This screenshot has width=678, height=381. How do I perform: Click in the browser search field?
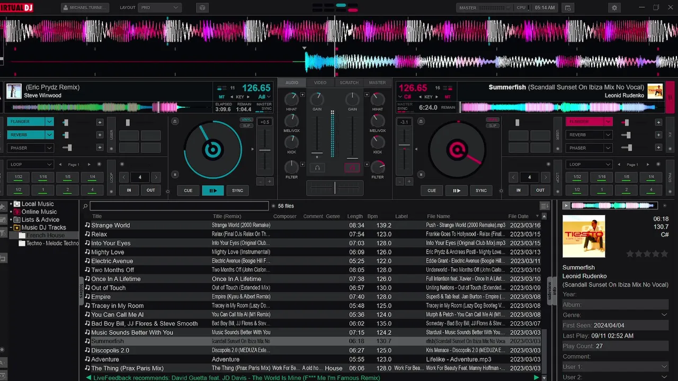tap(179, 206)
